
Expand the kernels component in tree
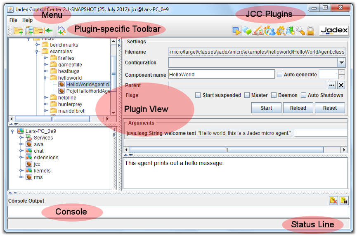pos(21,171)
